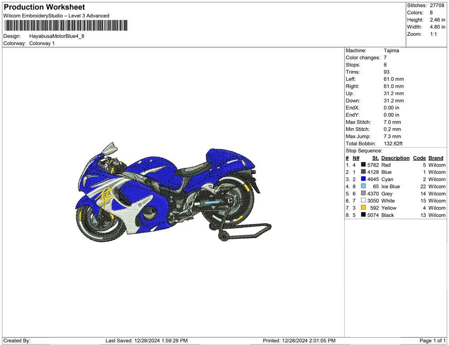The height and width of the screenshot is (345, 449).
Task: Click the Cyan swatch in Stop Sequence
Action: [x=362, y=179]
